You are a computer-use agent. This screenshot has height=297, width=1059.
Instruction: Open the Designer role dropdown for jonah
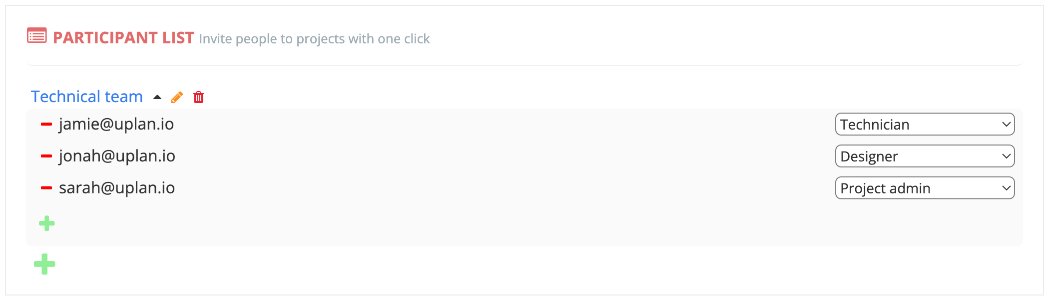pos(925,156)
